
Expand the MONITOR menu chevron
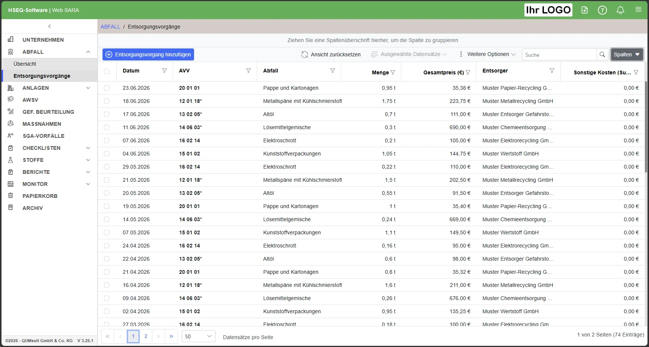point(88,184)
